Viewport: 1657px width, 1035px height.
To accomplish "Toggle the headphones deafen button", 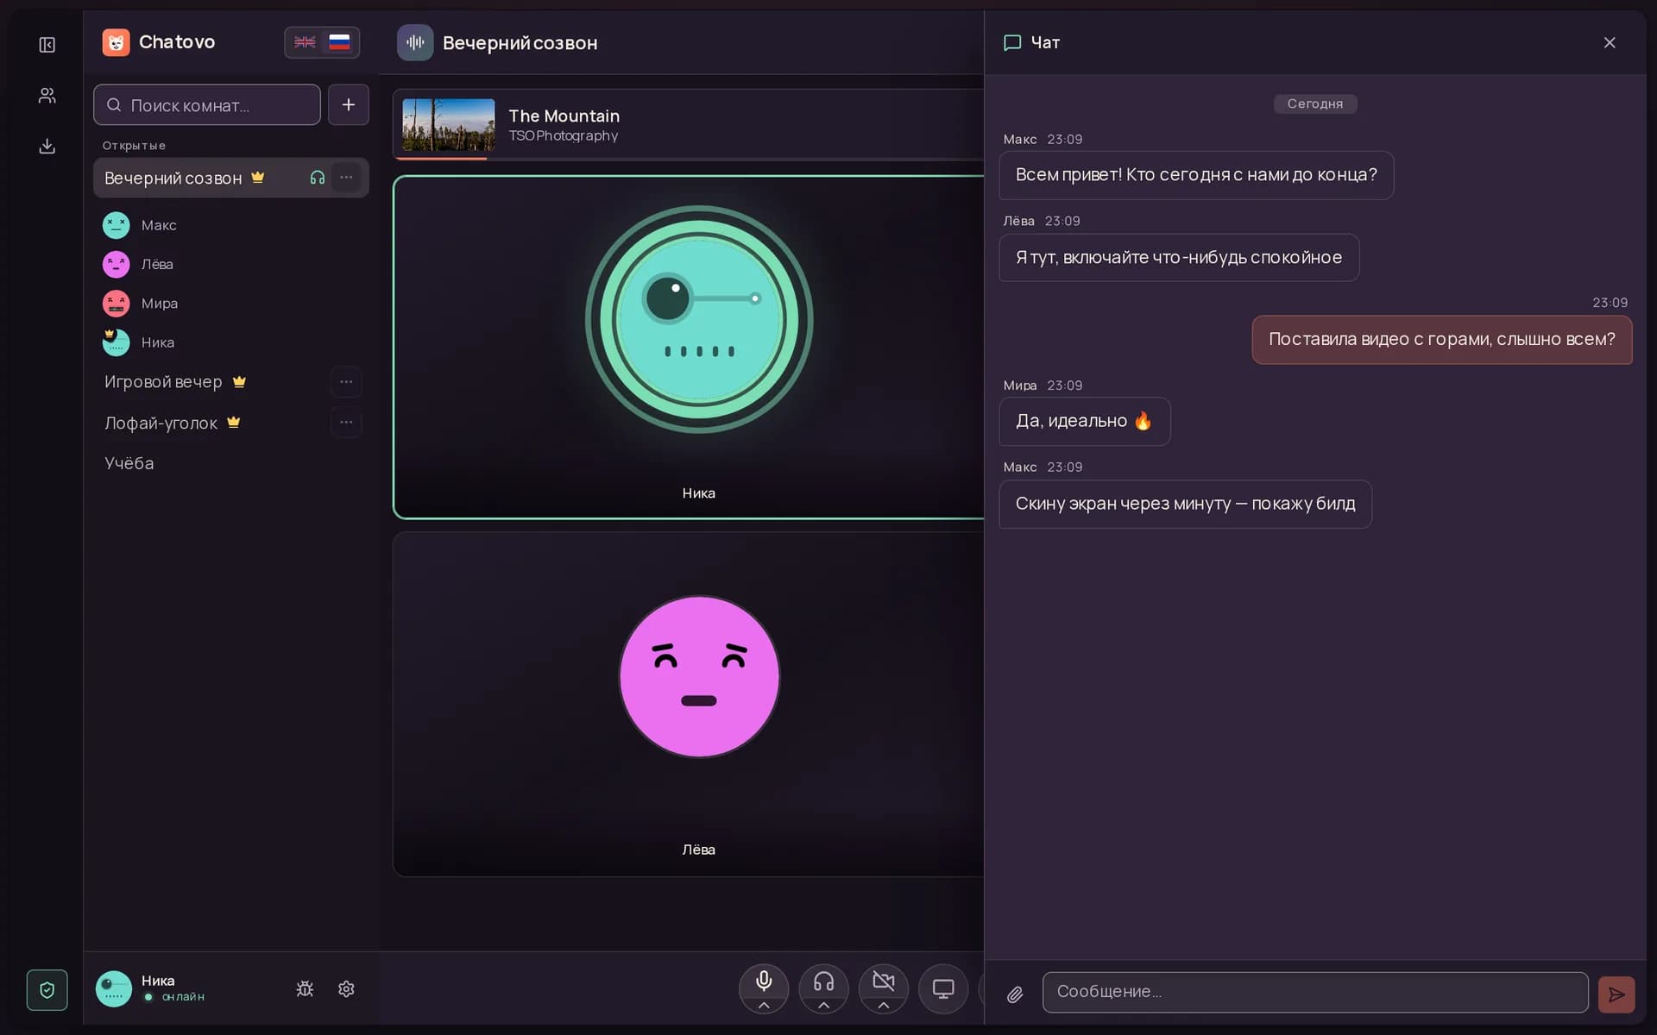I will pyautogui.click(x=823, y=982).
